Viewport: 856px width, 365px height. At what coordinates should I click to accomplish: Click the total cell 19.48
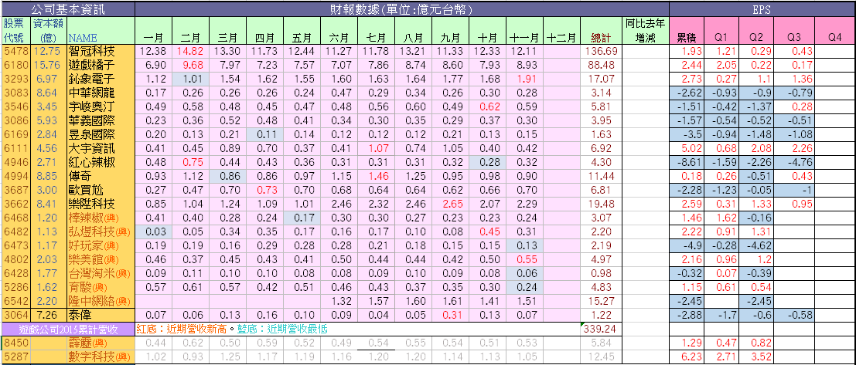(601, 203)
